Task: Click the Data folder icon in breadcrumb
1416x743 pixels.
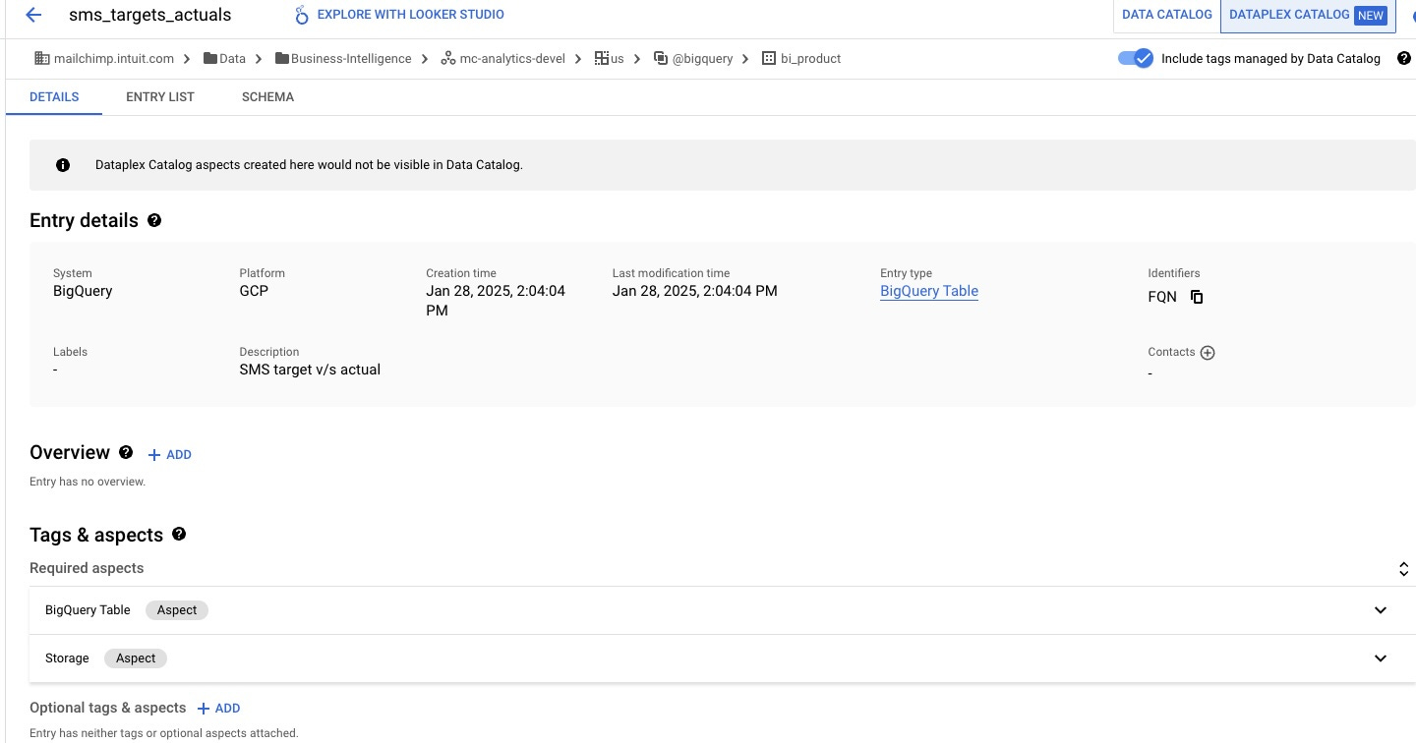Action: pyautogui.click(x=210, y=58)
